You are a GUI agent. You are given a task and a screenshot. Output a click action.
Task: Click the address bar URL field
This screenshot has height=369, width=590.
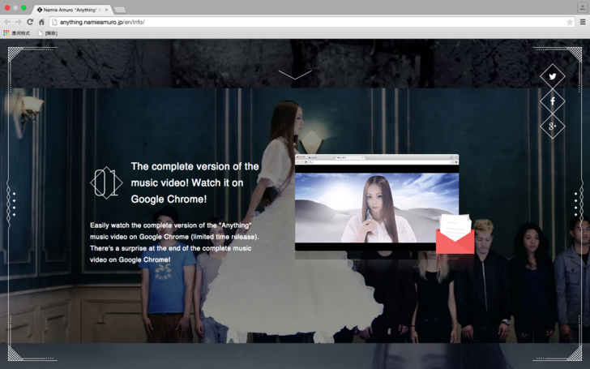point(308,22)
